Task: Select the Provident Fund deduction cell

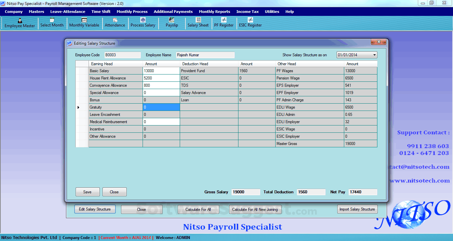Action: (209, 71)
